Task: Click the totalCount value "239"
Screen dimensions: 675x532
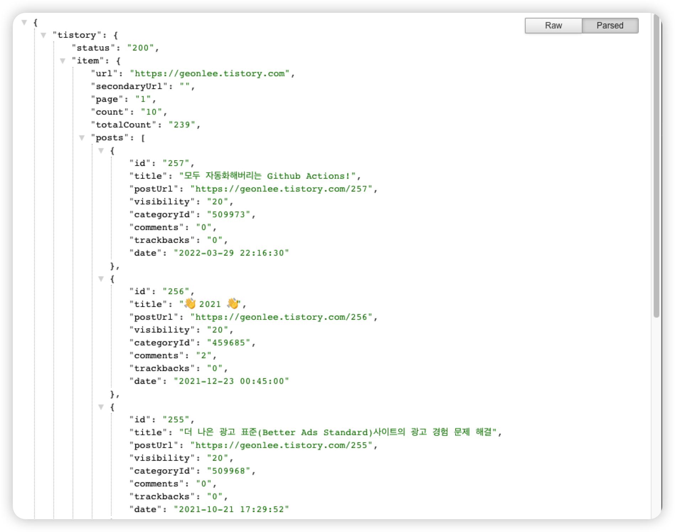Action: pyautogui.click(x=182, y=125)
